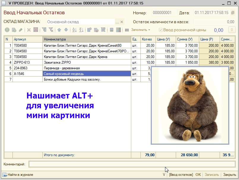Click the red boxed X icon
The height and width of the screenshot is (180, 239).
tap(36, 30)
